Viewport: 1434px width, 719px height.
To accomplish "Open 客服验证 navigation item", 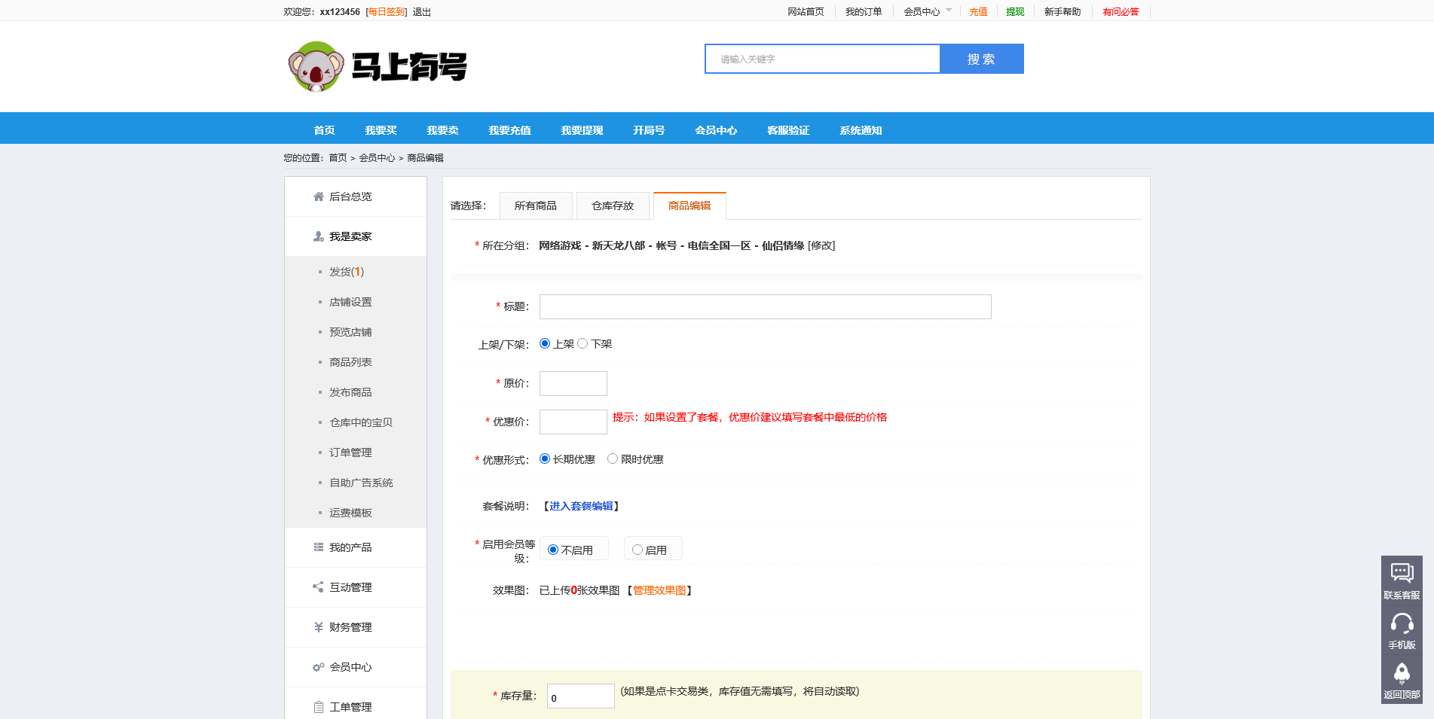I will click(x=788, y=130).
